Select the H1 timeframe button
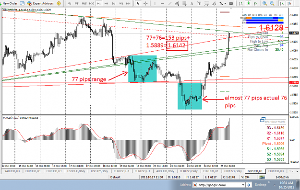The height and width of the screenshot is (190, 300). click(x=99, y=3)
